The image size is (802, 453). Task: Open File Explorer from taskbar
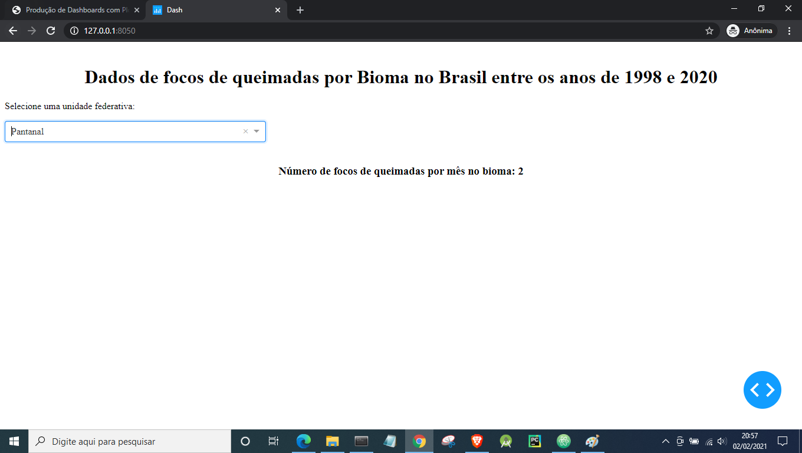tap(332, 441)
